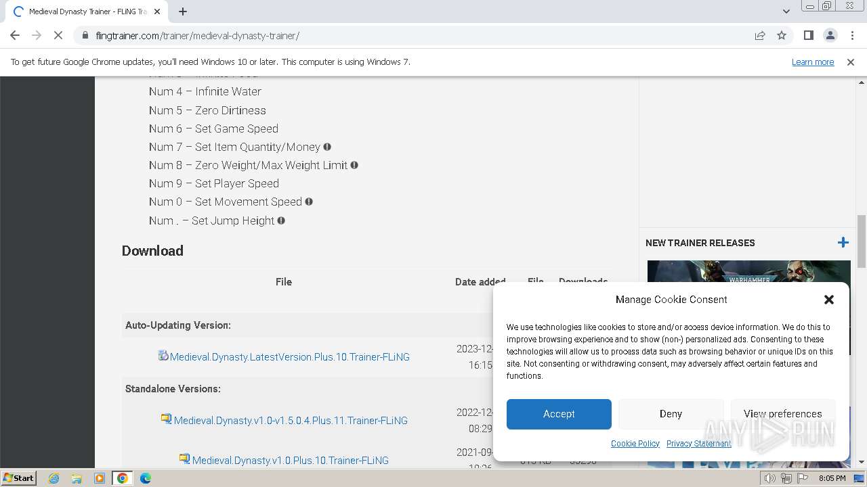This screenshot has height=487, width=867.
Task: Open File Explorer from the taskbar
Action: tap(77, 478)
